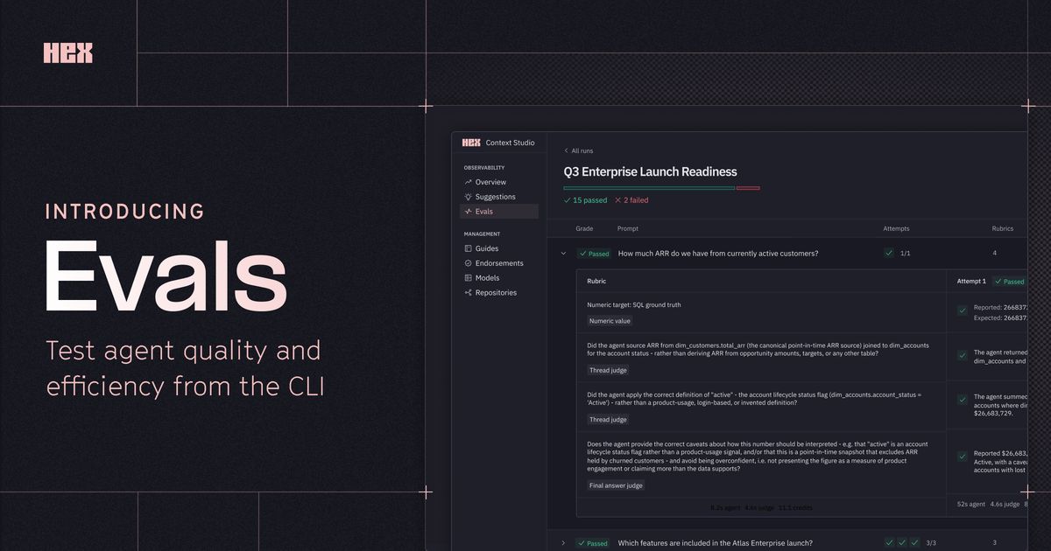
Task: Click Thread judge tag under ARR source rubric
Action: pos(608,370)
